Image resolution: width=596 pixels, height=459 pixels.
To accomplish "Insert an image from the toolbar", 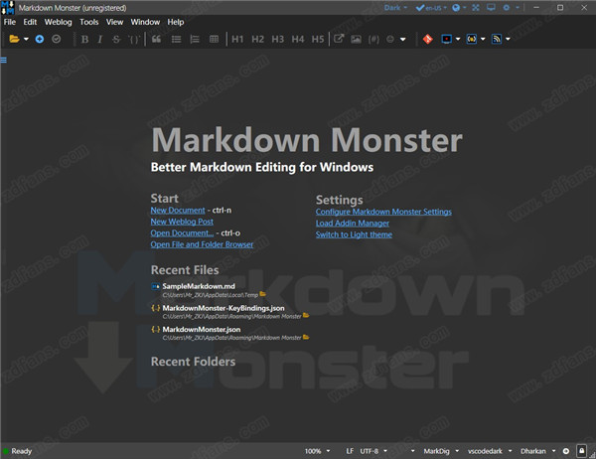I will point(357,39).
